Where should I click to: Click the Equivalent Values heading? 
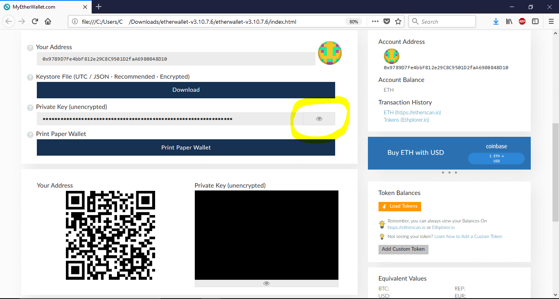[403, 279]
